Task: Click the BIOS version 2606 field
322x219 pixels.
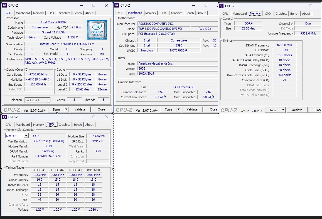Action: point(178,68)
